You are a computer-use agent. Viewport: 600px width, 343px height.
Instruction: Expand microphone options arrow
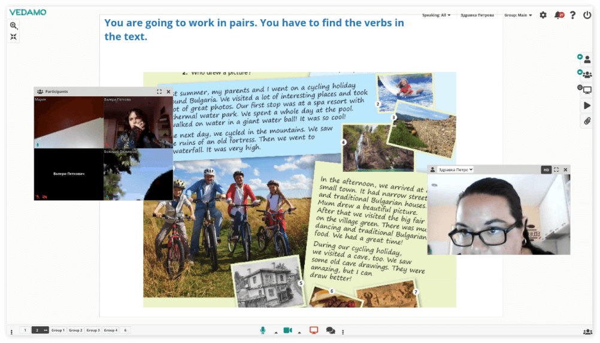click(276, 332)
